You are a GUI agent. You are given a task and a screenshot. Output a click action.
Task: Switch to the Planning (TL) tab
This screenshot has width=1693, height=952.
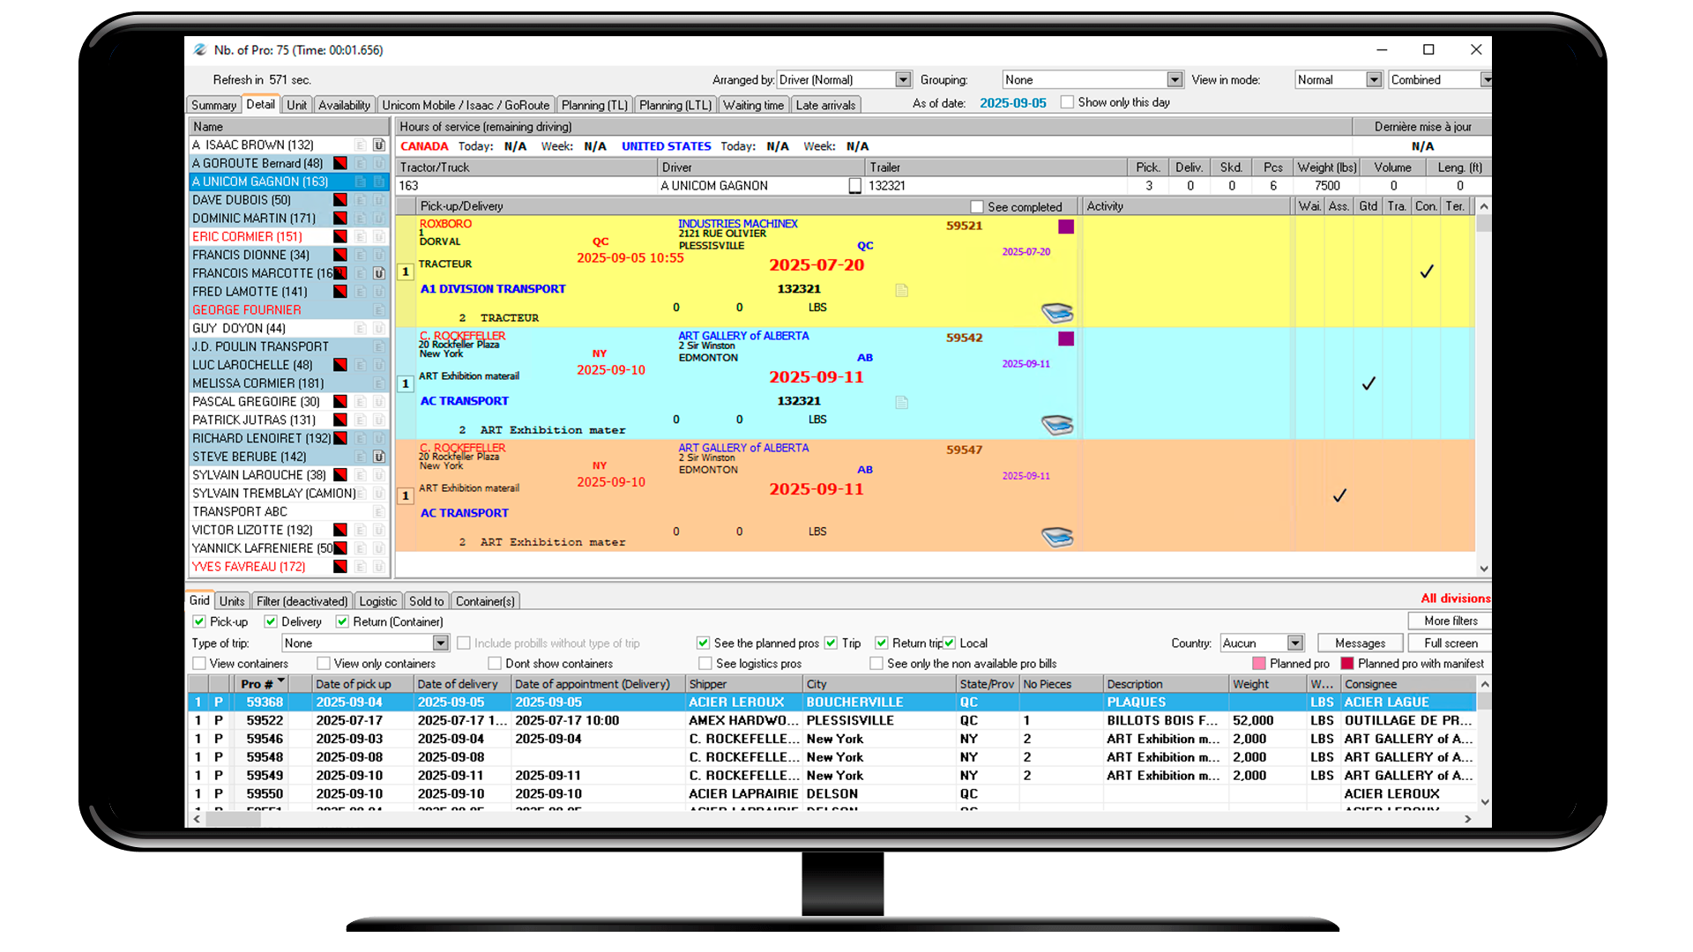[x=594, y=105]
